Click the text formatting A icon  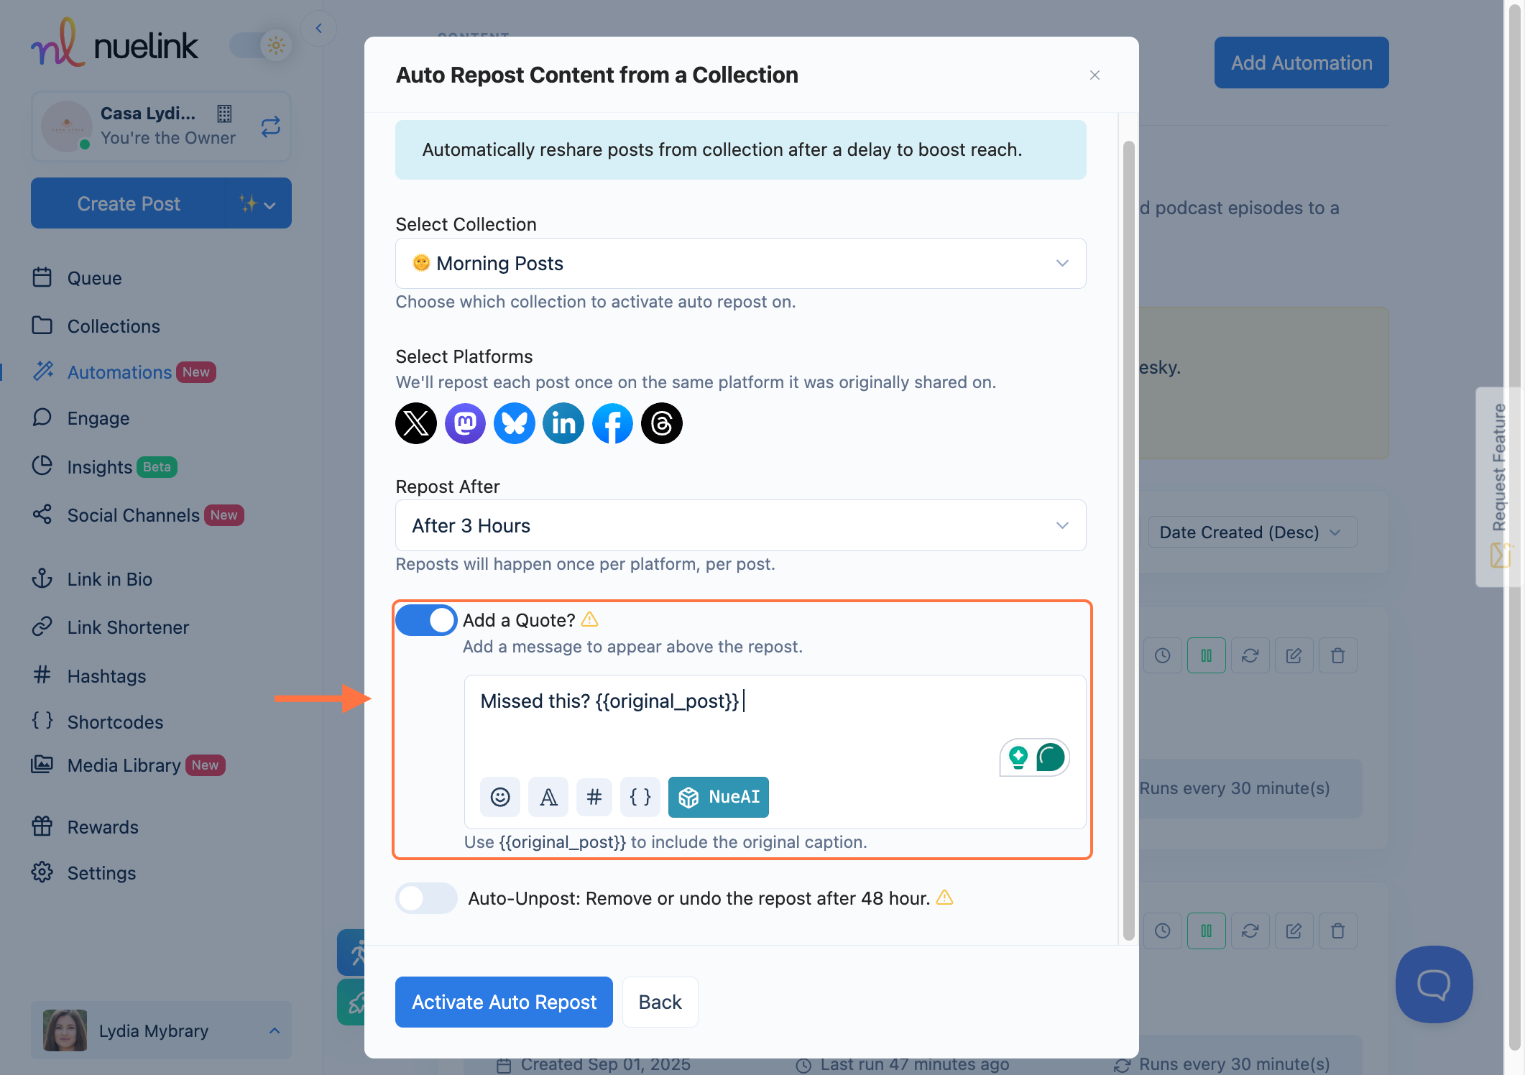(548, 797)
